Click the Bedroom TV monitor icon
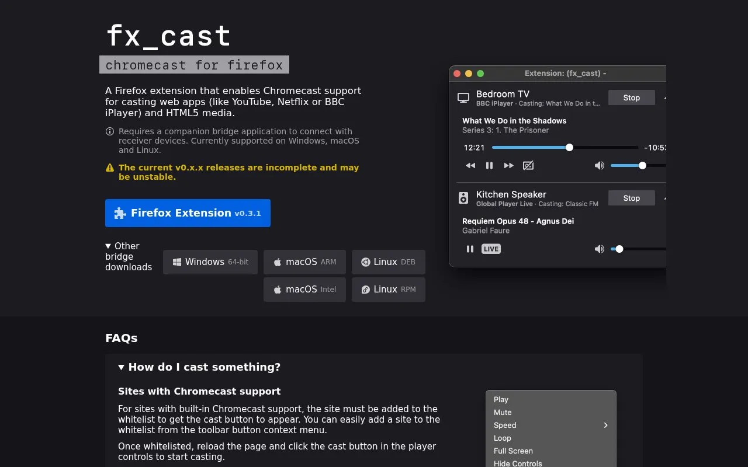The image size is (748, 467). (463, 98)
